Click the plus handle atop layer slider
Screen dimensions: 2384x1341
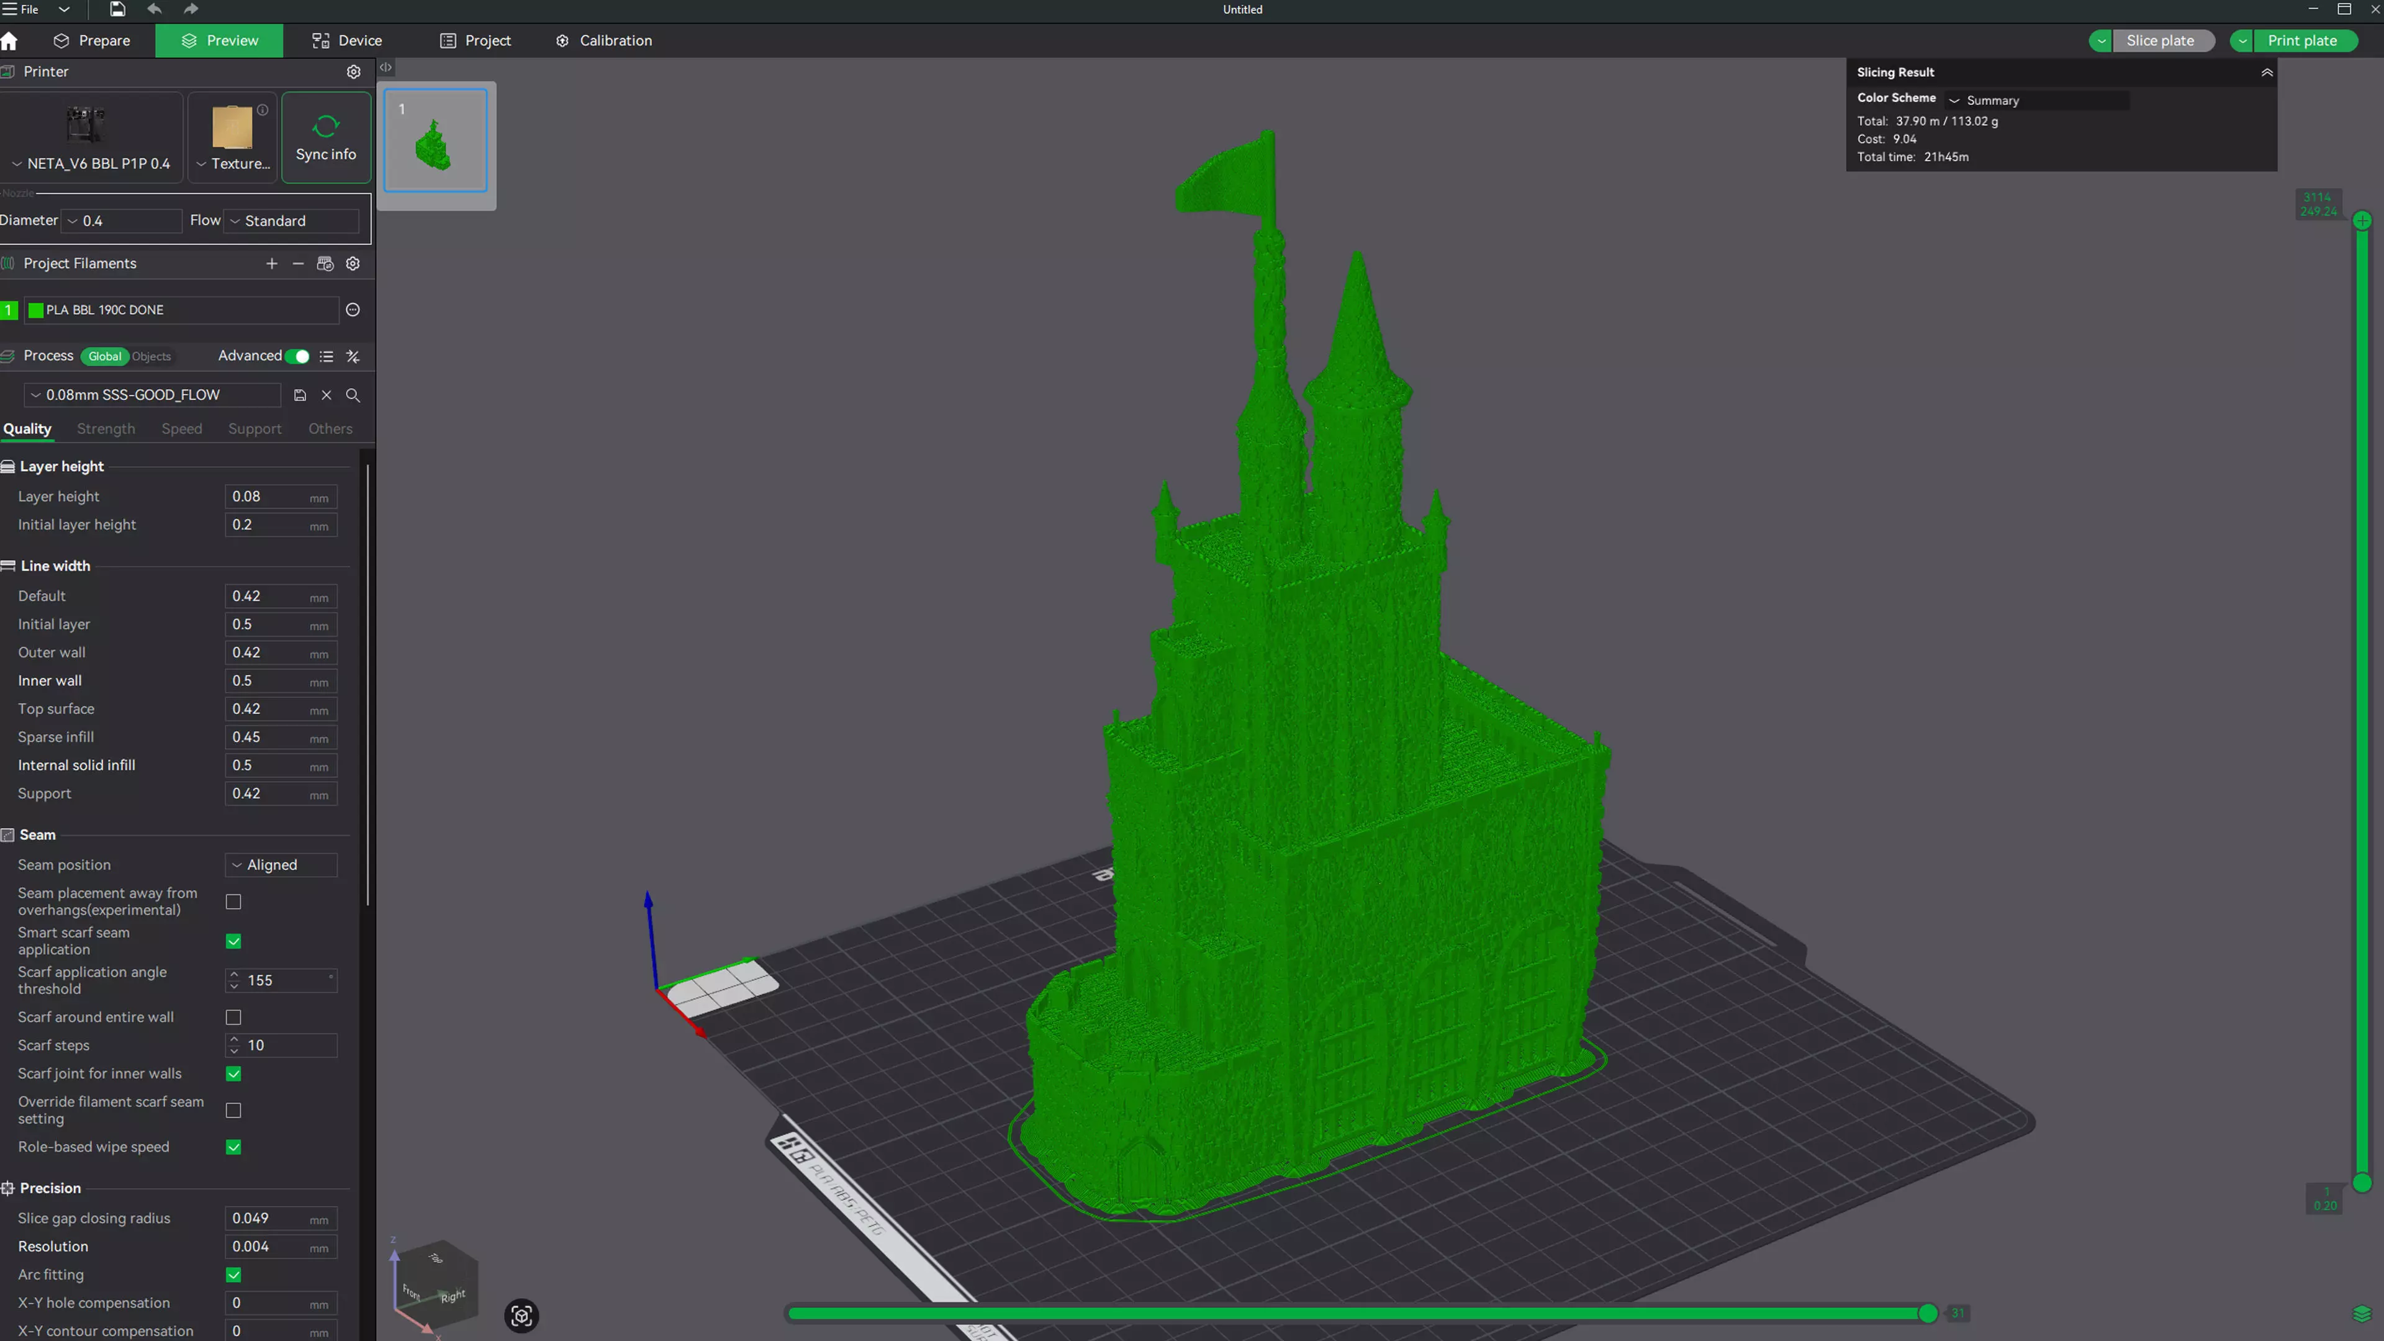point(2362,220)
